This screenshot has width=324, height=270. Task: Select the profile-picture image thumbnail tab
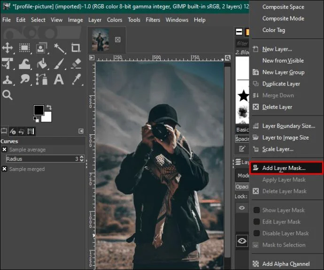(x=100, y=39)
